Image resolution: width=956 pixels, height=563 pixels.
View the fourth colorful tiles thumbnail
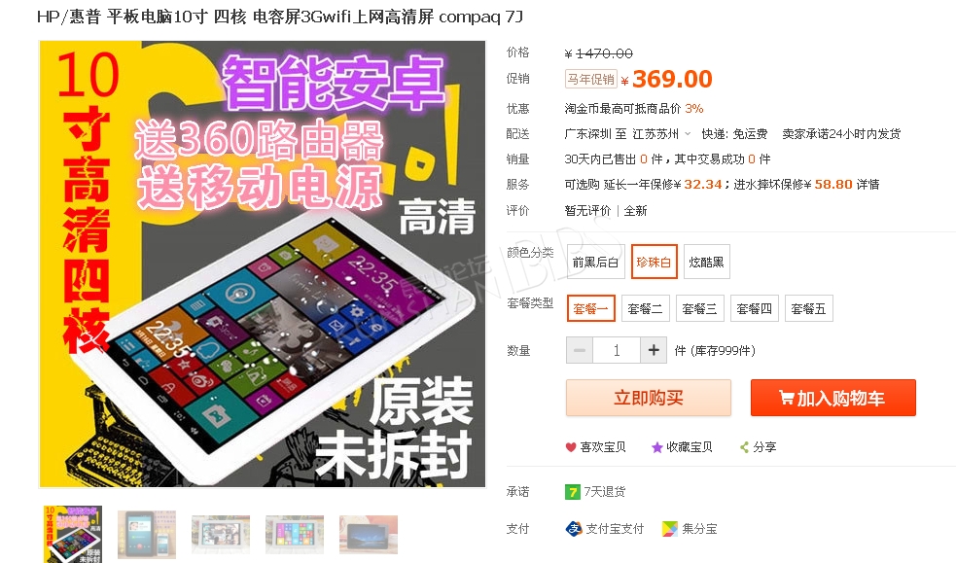click(295, 535)
